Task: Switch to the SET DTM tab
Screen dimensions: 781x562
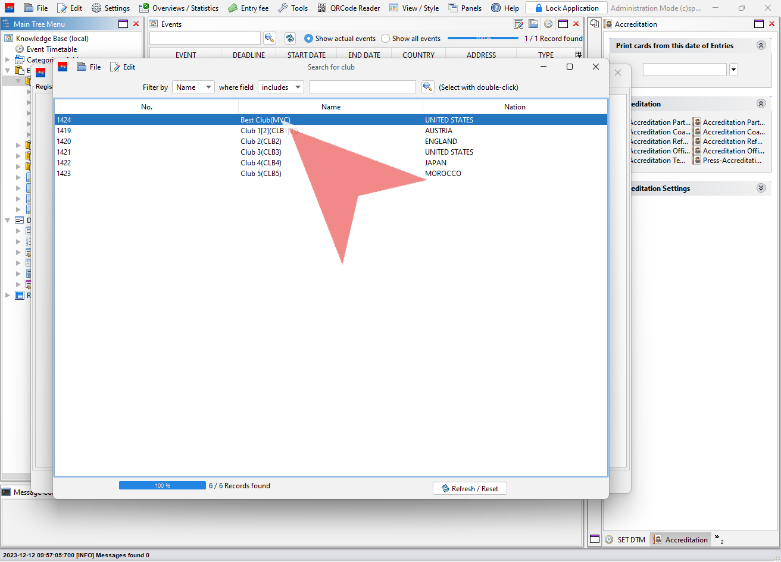Action: click(626, 540)
